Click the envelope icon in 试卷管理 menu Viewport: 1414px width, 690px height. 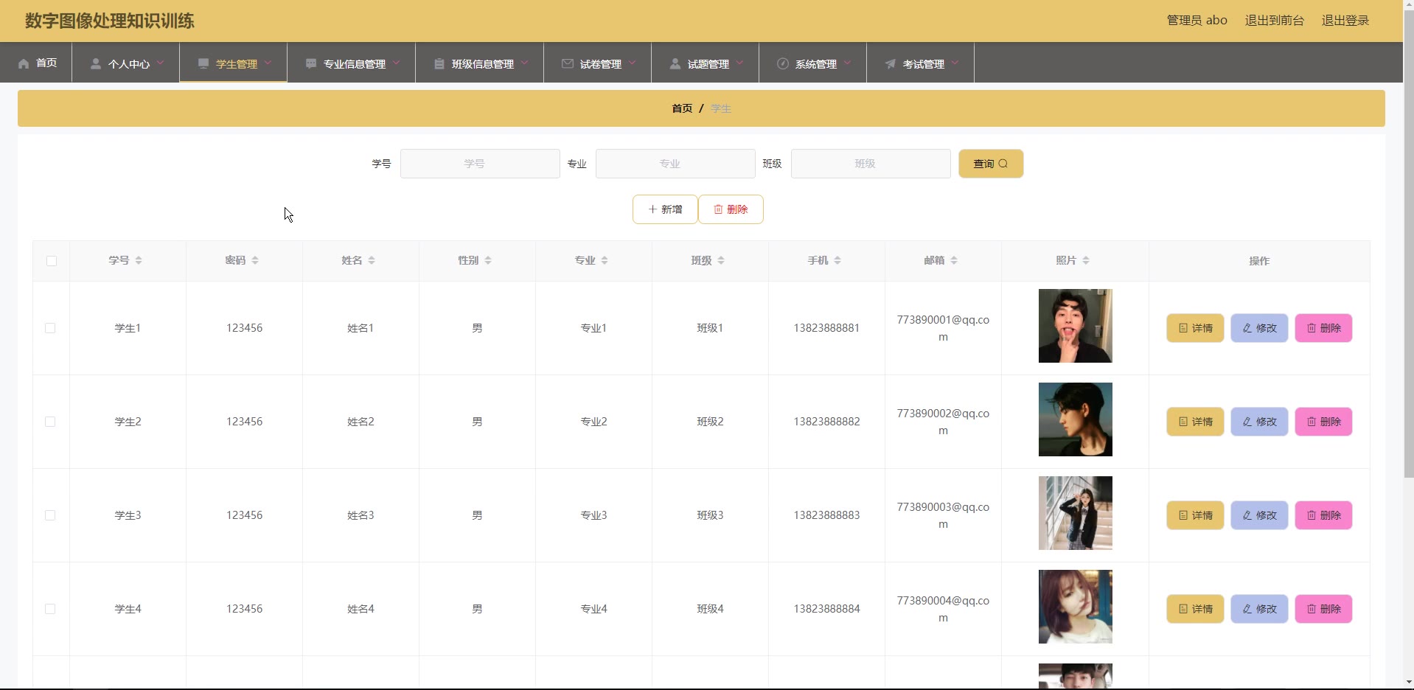pos(568,64)
